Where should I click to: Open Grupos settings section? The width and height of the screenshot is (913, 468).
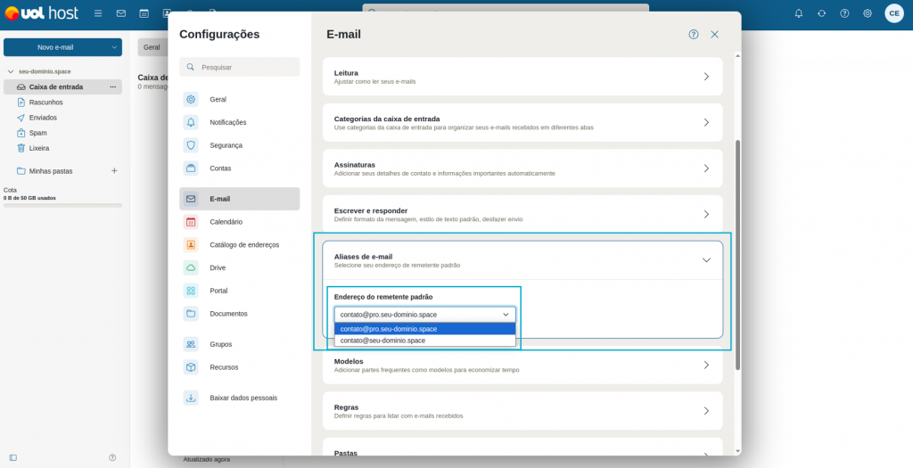[239, 345]
